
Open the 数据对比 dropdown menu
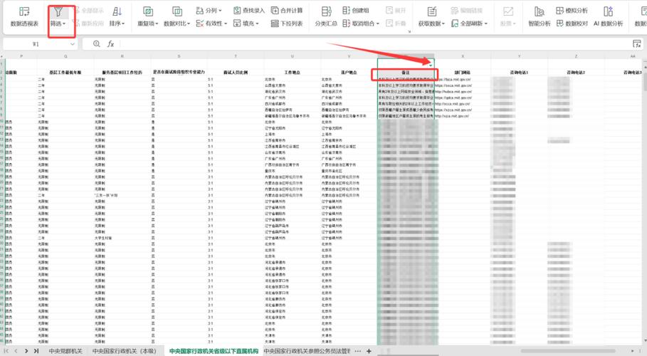point(189,24)
